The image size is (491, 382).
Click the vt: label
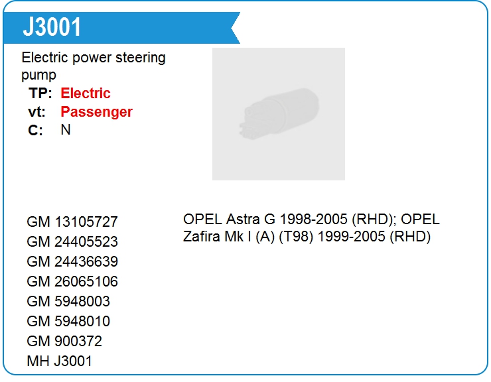(x=37, y=112)
